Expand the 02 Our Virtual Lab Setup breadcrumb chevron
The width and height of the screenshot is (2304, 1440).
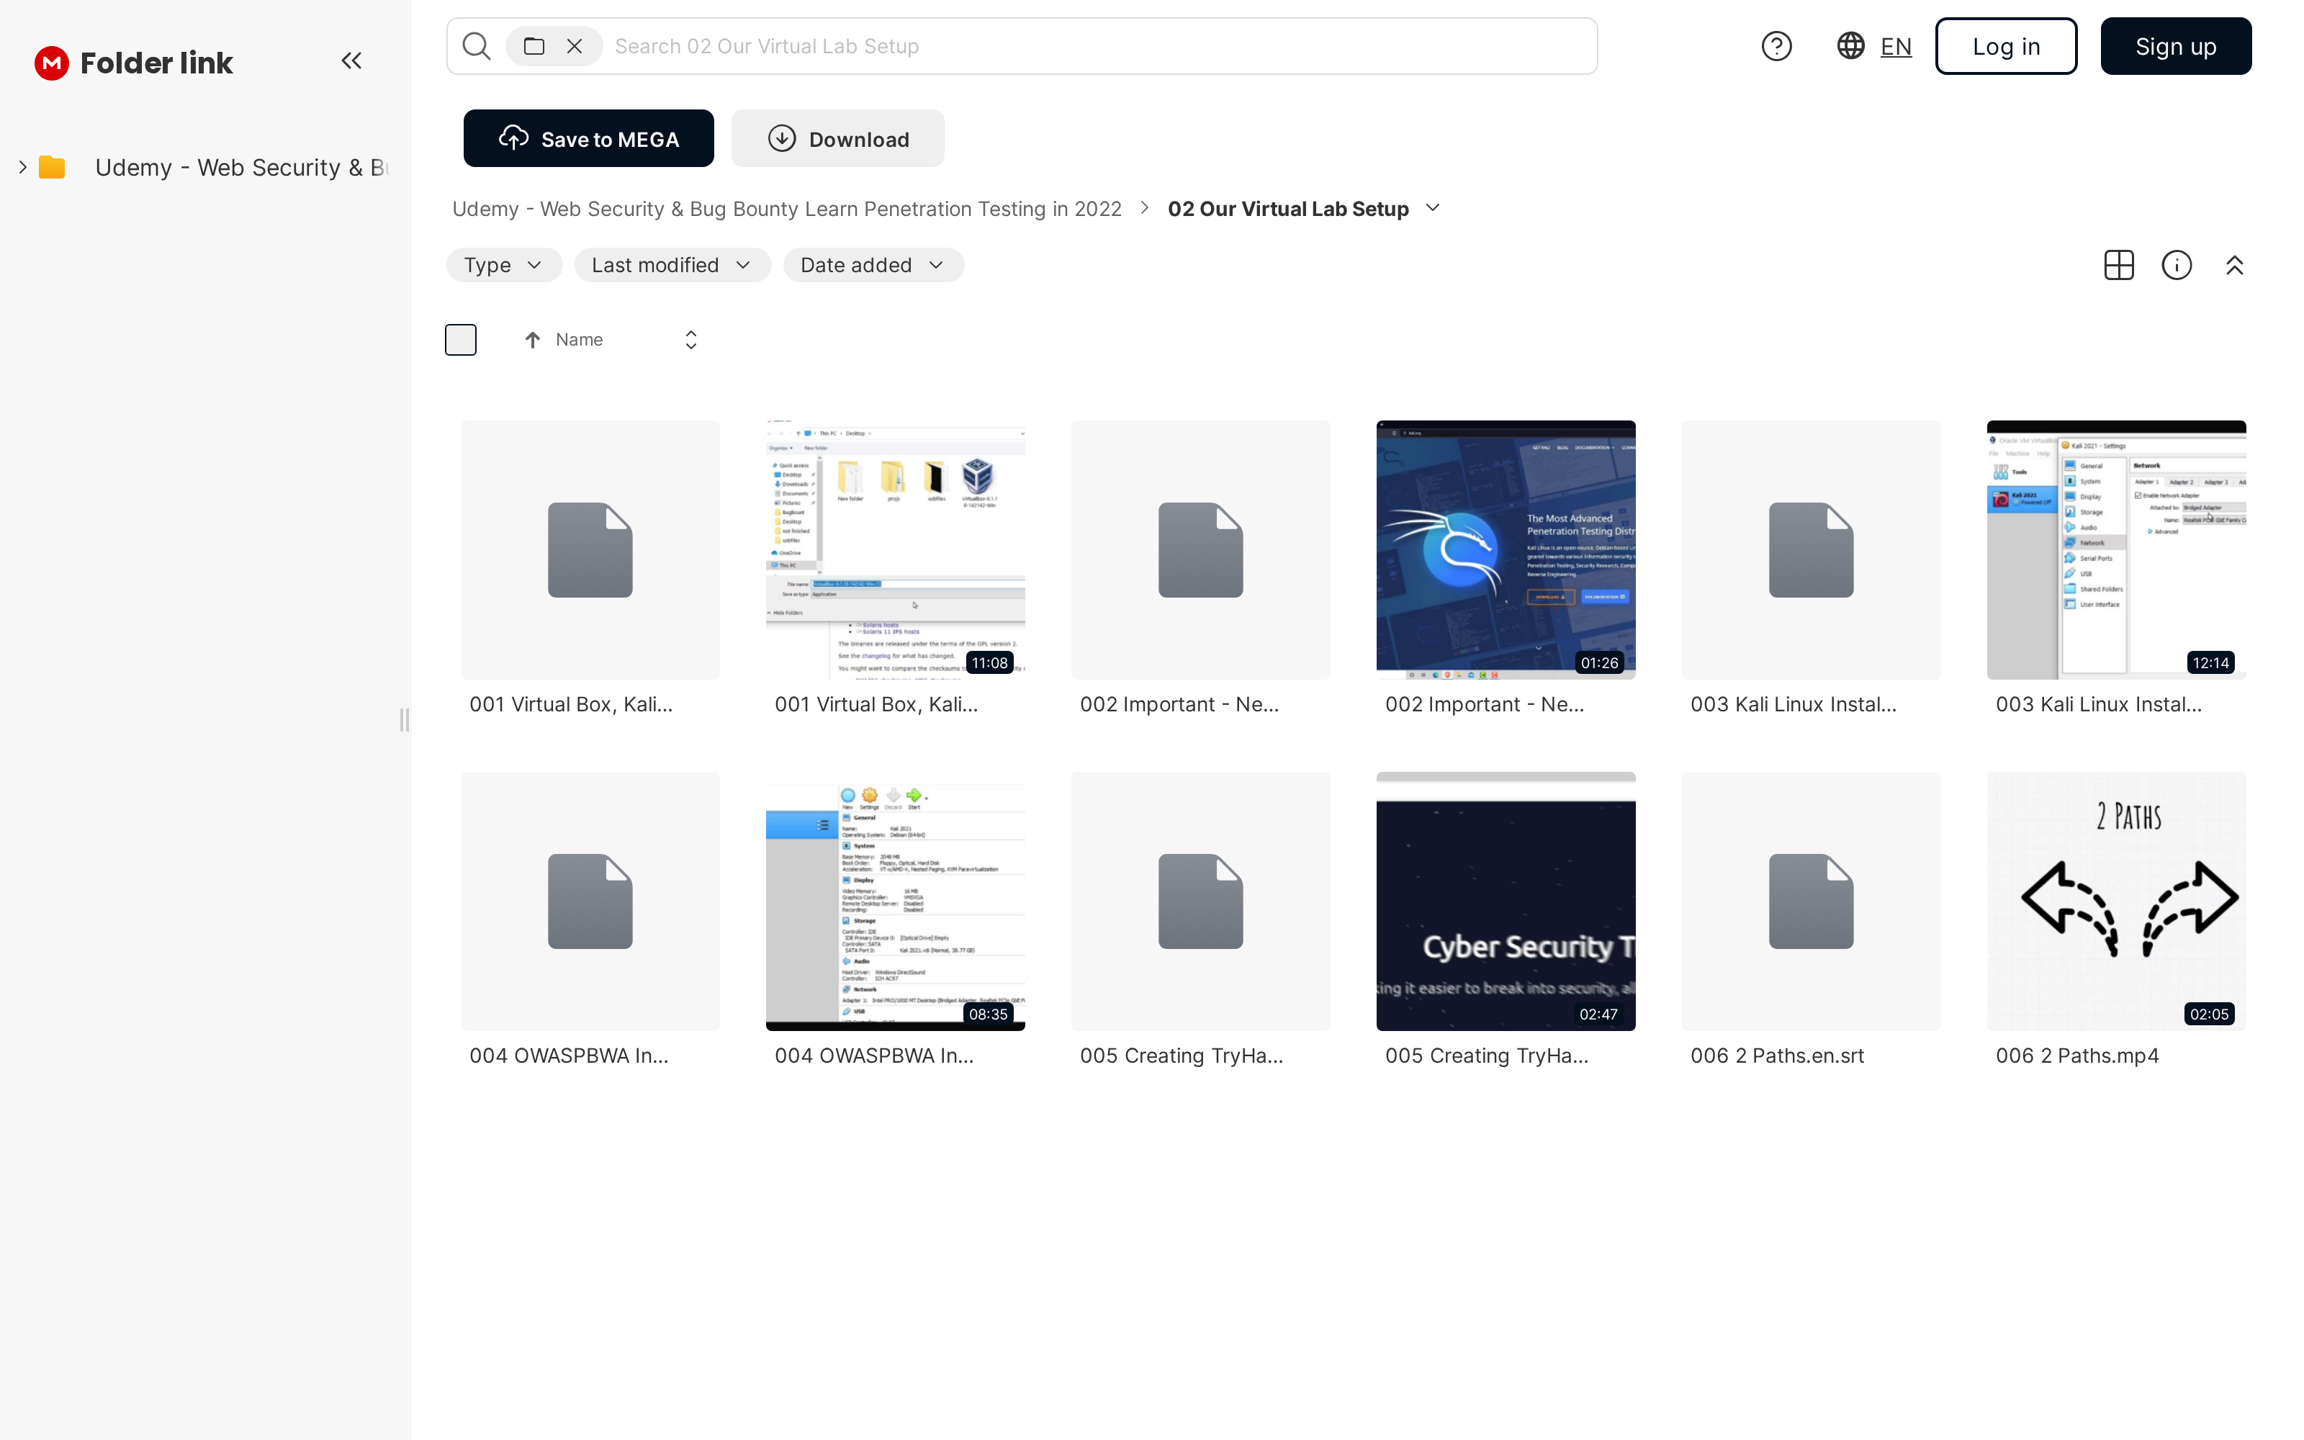(x=1433, y=207)
